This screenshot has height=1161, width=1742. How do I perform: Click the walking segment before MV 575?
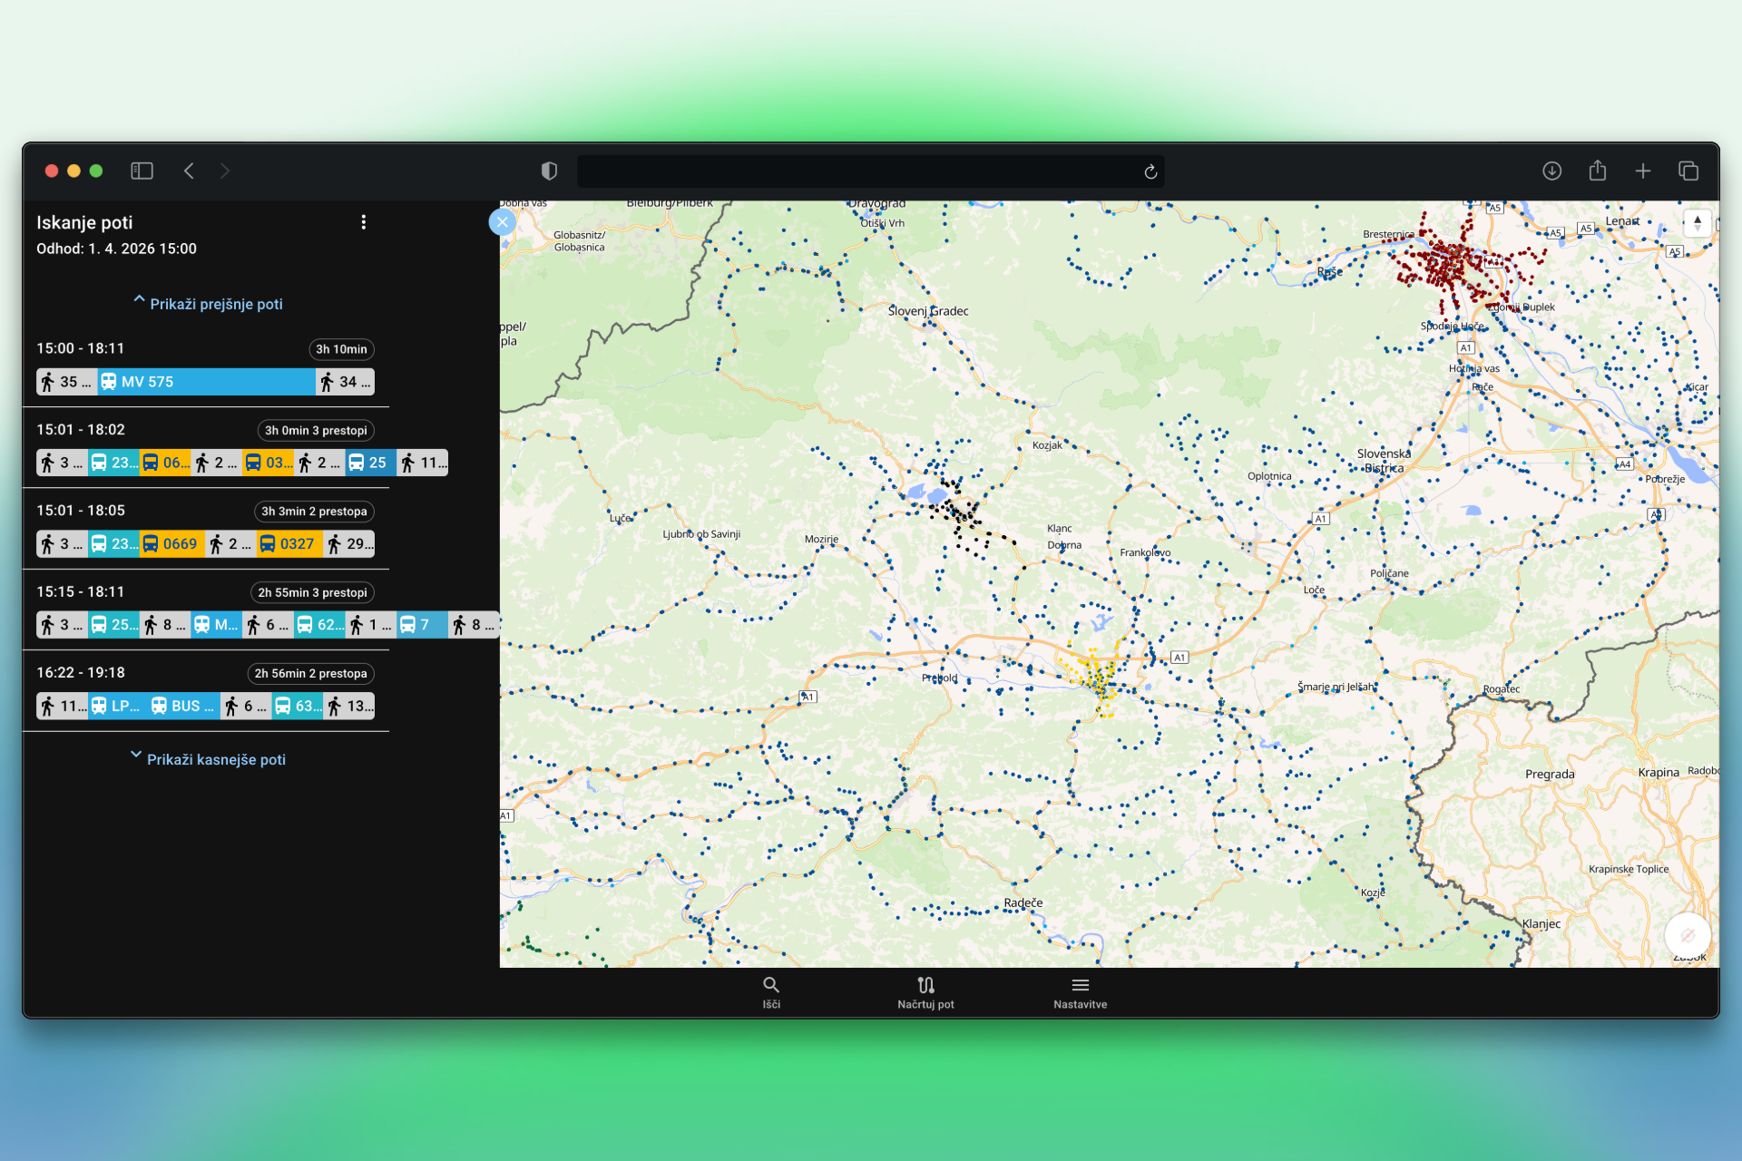(65, 381)
